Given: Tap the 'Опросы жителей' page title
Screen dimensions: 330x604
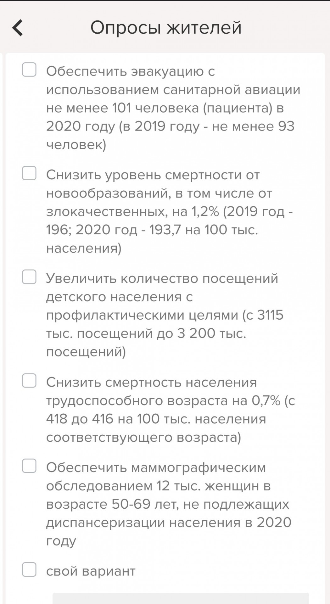Looking at the screenshot, I should coord(166,27).
